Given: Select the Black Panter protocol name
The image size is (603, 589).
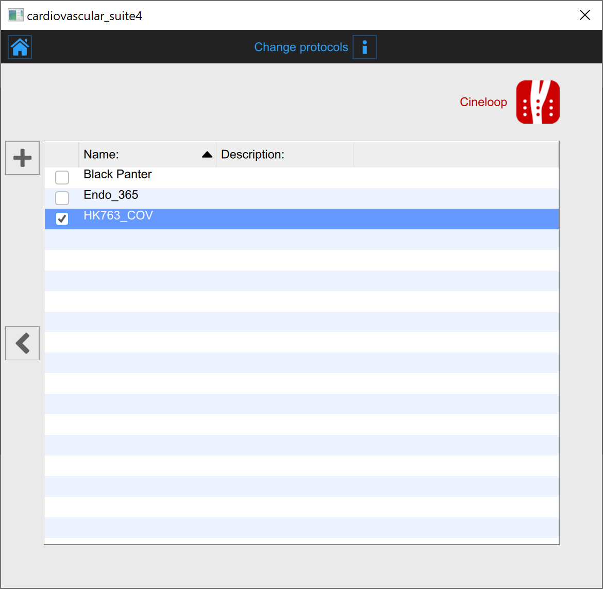Looking at the screenshot, I should (118, 174).
